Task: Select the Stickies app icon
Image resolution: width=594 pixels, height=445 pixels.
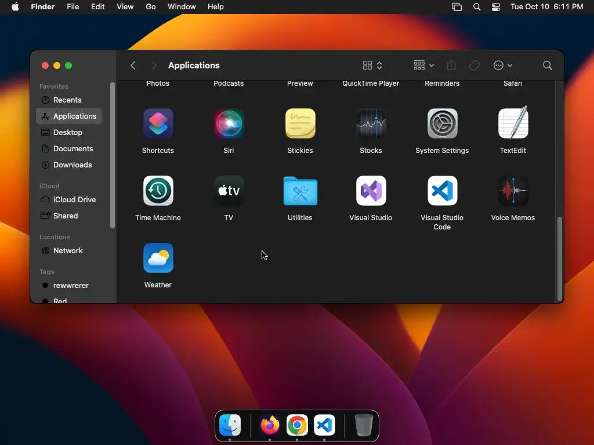Action: tap(300, 123)
